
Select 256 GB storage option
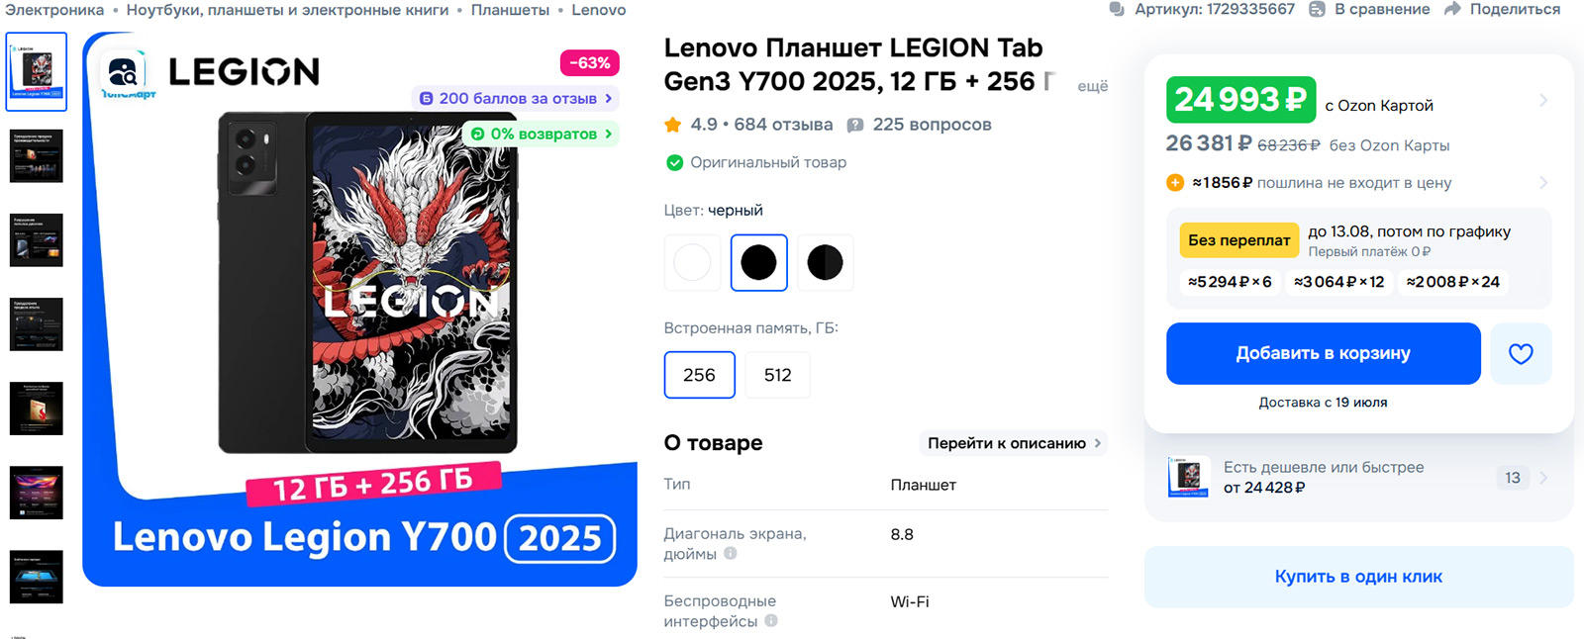700,375
